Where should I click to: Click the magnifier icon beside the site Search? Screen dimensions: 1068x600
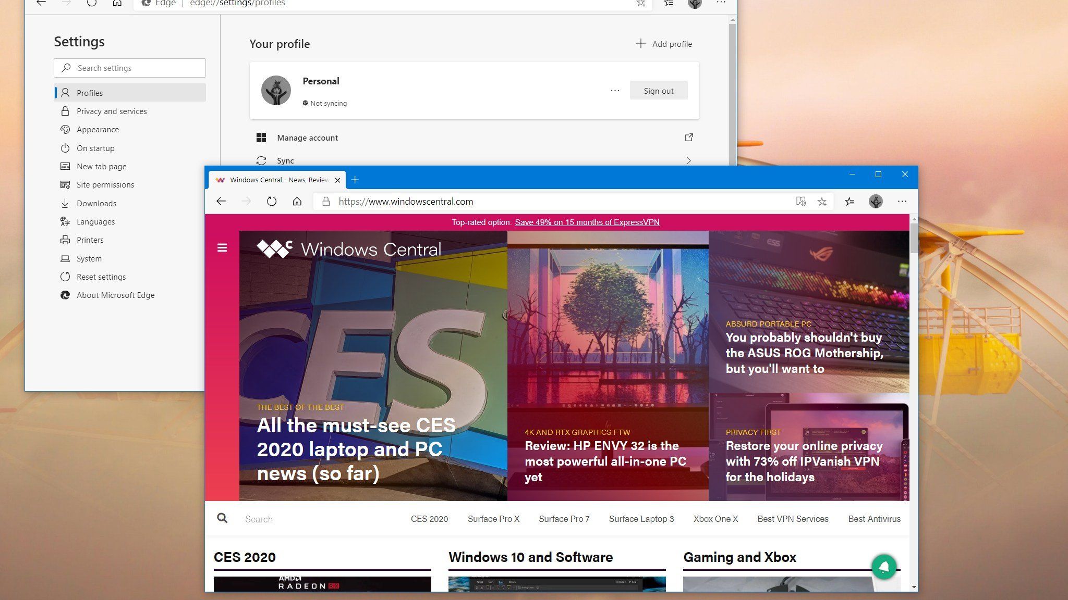[222, 518]
